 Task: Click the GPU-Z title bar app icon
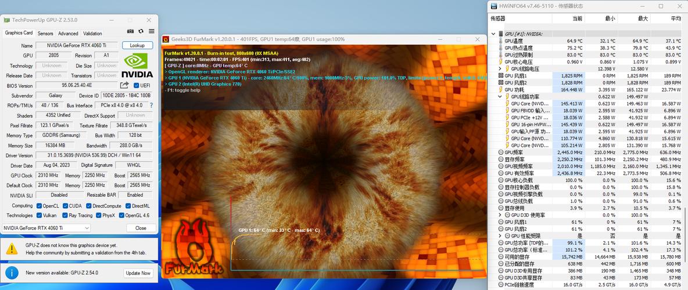coord(6,20)
